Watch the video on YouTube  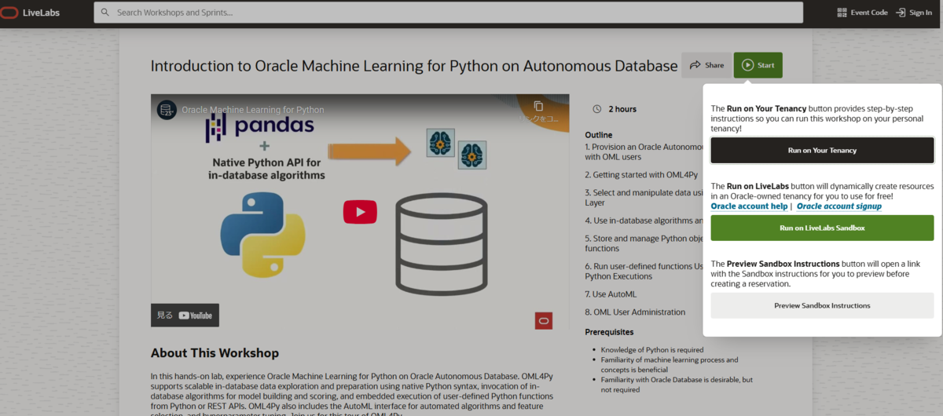pyautogui.click(x=185, y=316)
